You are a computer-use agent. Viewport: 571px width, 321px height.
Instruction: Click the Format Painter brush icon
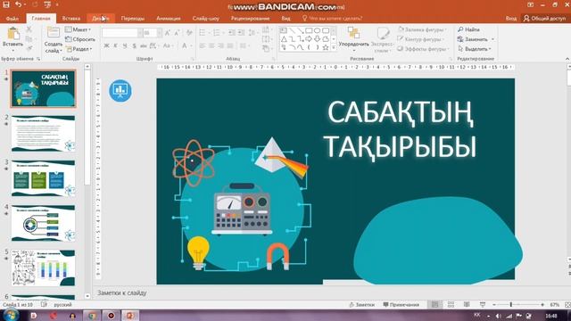point(29,48)
